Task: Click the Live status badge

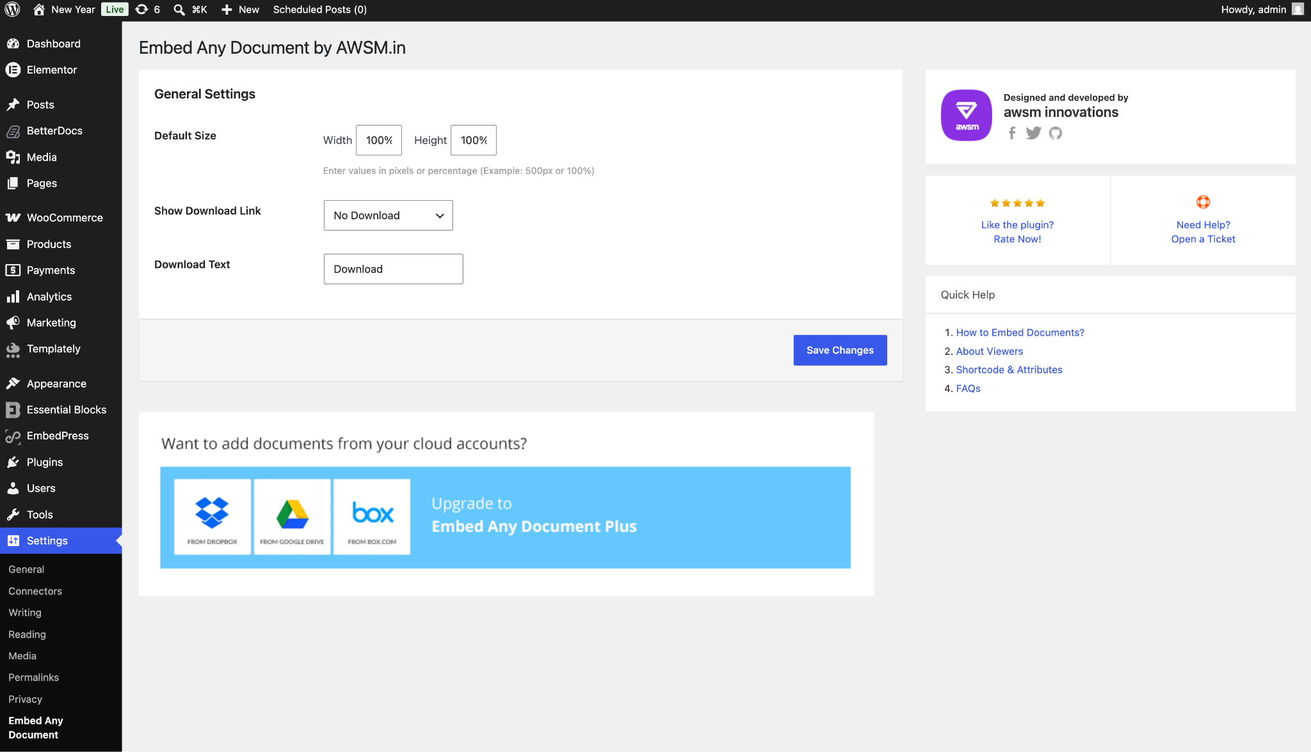Action: click(115, 10)
